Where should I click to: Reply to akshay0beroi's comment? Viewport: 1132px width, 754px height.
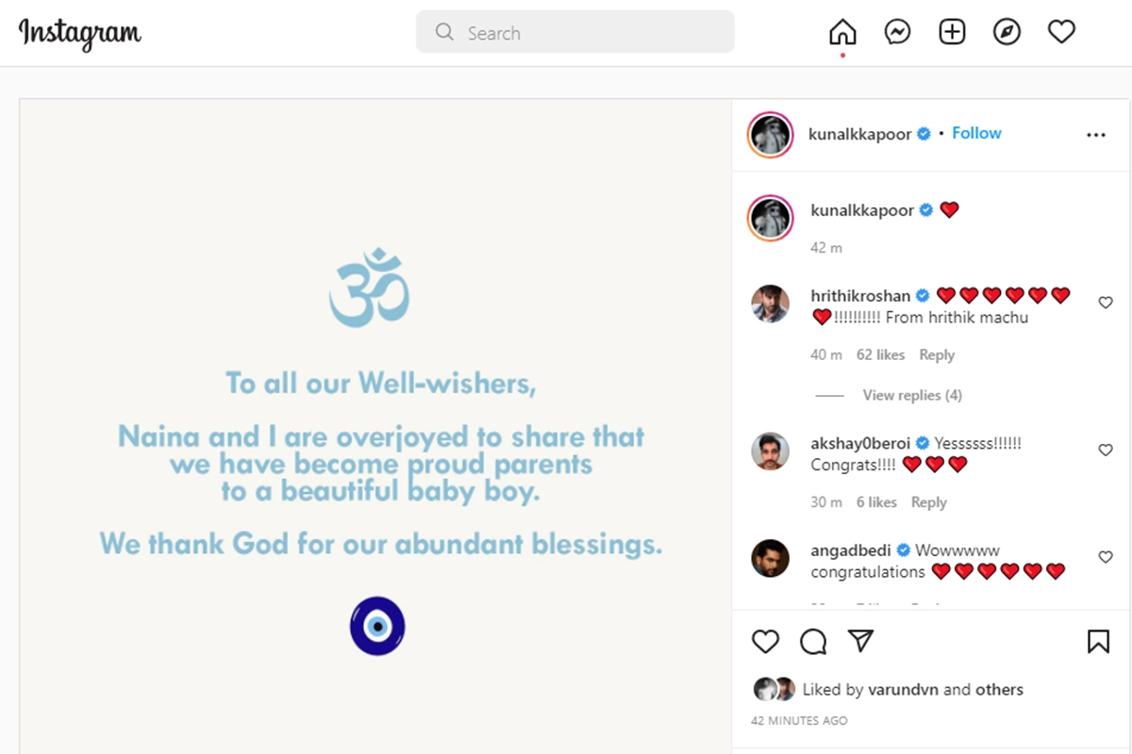[928, 502]
